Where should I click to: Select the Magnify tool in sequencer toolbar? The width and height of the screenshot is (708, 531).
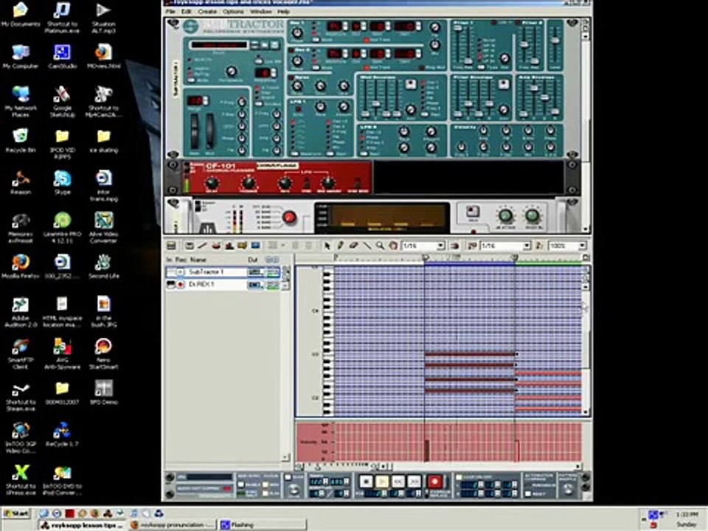click(380, 246)
